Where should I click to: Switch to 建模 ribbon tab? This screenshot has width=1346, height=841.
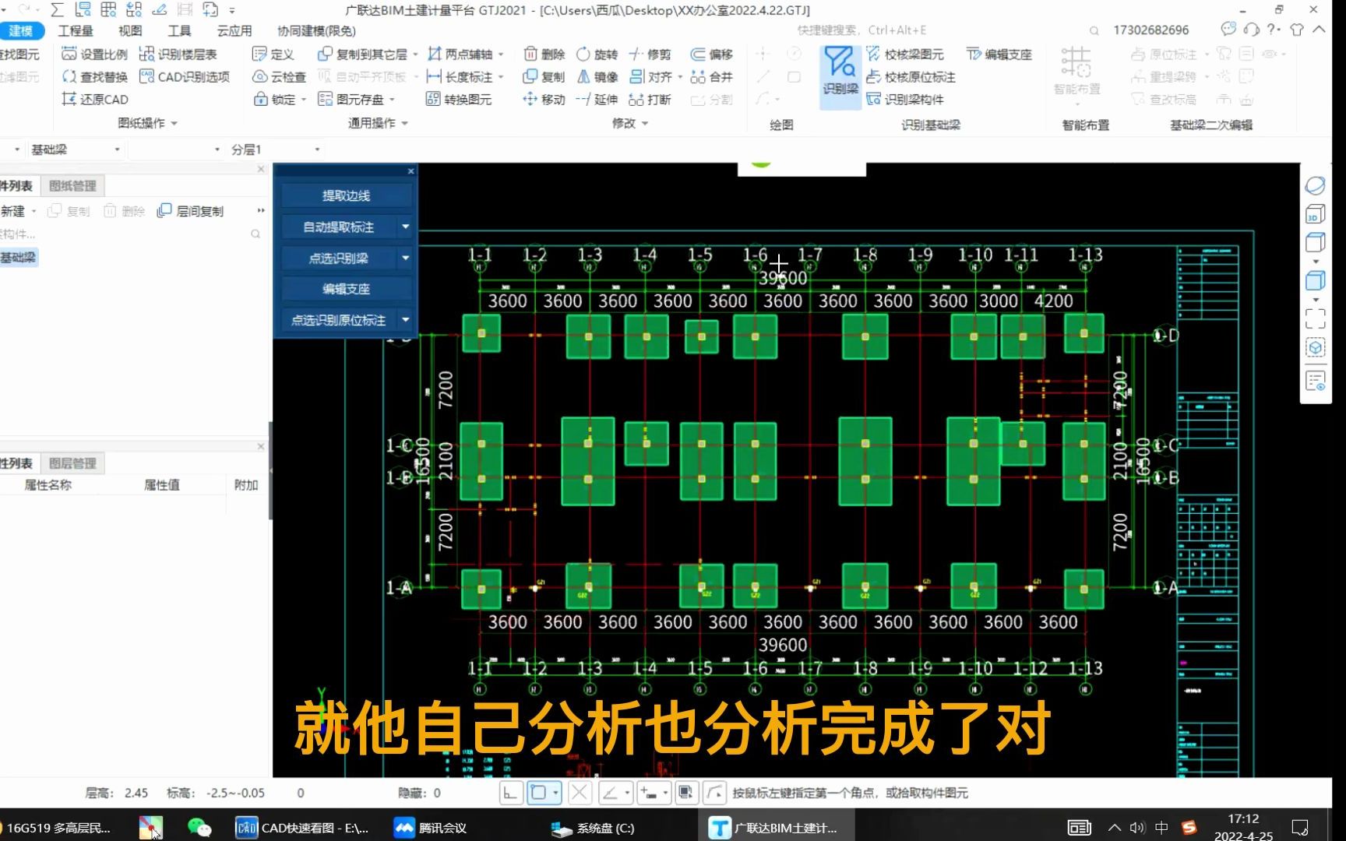click(x=21, y=30)
